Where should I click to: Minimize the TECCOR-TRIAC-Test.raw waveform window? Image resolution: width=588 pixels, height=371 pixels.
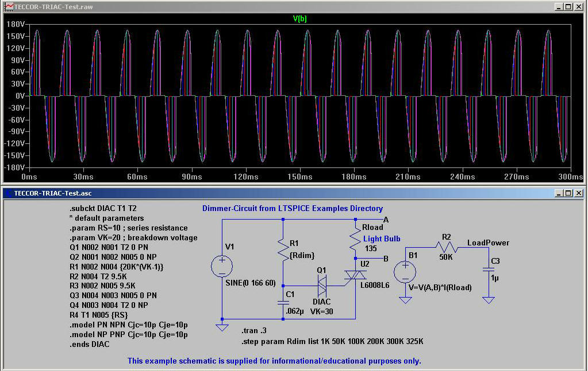coord(559,7)
